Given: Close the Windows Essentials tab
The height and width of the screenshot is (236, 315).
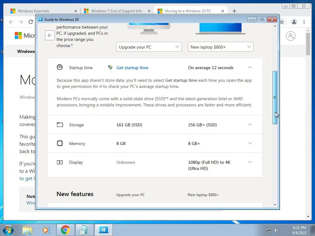Looking at the screenshot, I should point(76,11).
